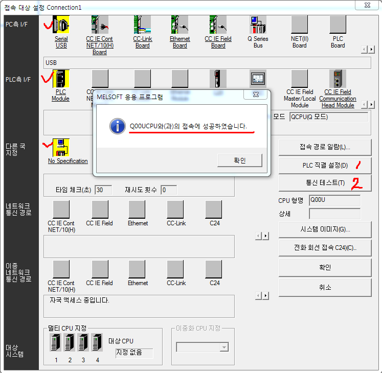This screenshot has height=373, width=382.
Task: Click the PLC Board icon
Action: tap(338, 25)
